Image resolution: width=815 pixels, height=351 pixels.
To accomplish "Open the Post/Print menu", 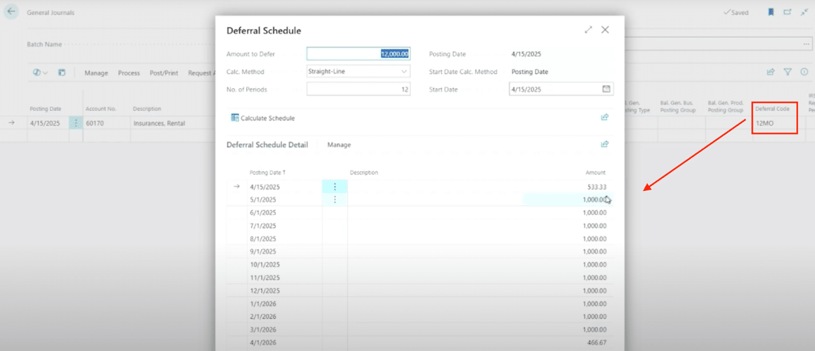I will pyautogui.click(x=164, y=73).
